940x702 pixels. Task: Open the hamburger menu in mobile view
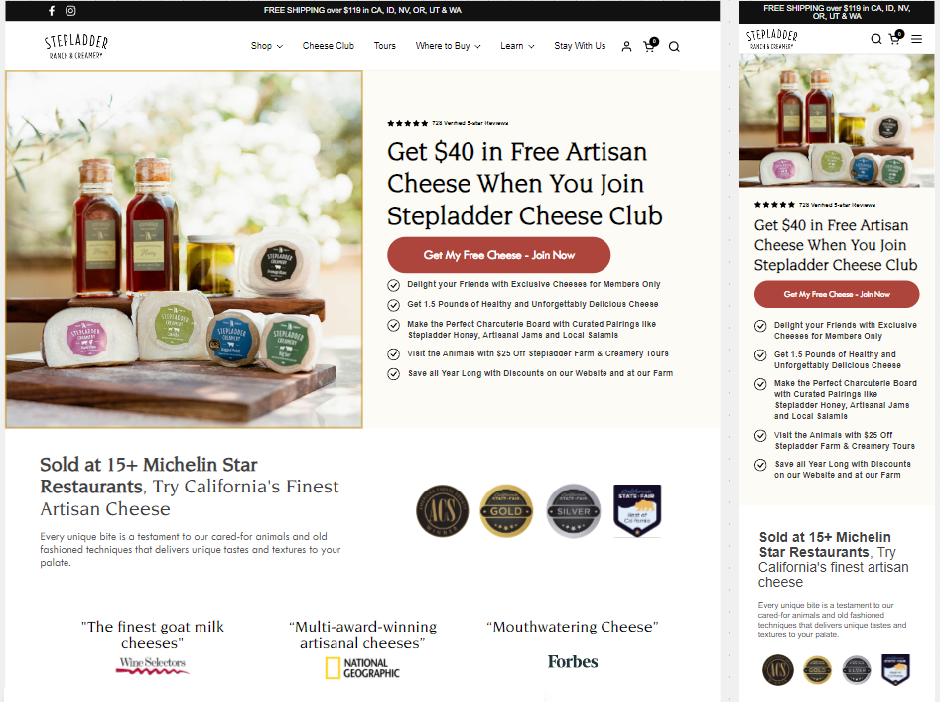(x=916, y=39)
